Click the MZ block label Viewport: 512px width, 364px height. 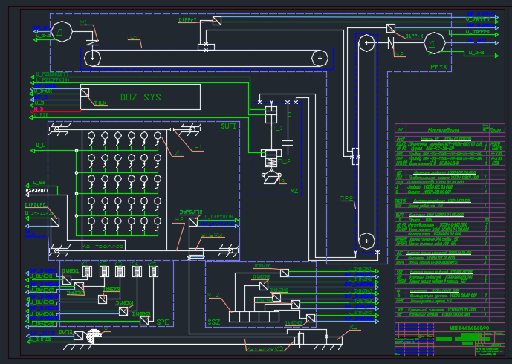tap(294, 191)
